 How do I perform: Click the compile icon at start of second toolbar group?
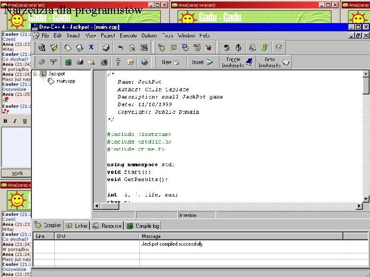click(162, 48)
